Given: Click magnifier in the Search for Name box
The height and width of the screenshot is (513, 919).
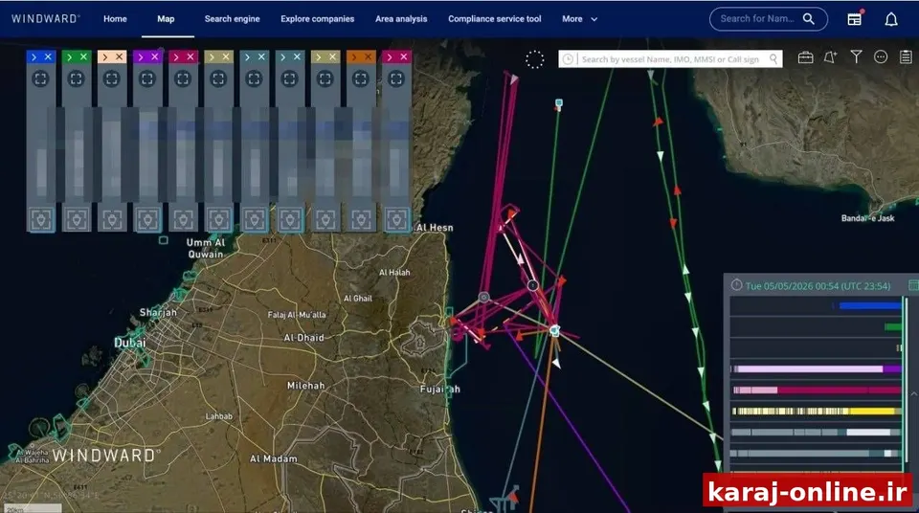Looking at the screenshot, I should coord(808,19).
